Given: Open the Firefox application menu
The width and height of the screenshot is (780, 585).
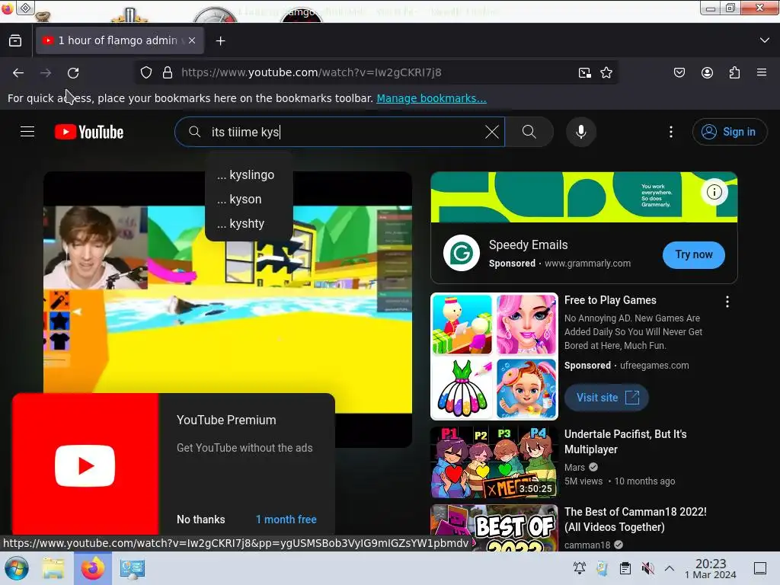Looking at the screenshot, I should pyautogui.click(x=762, y=72).
